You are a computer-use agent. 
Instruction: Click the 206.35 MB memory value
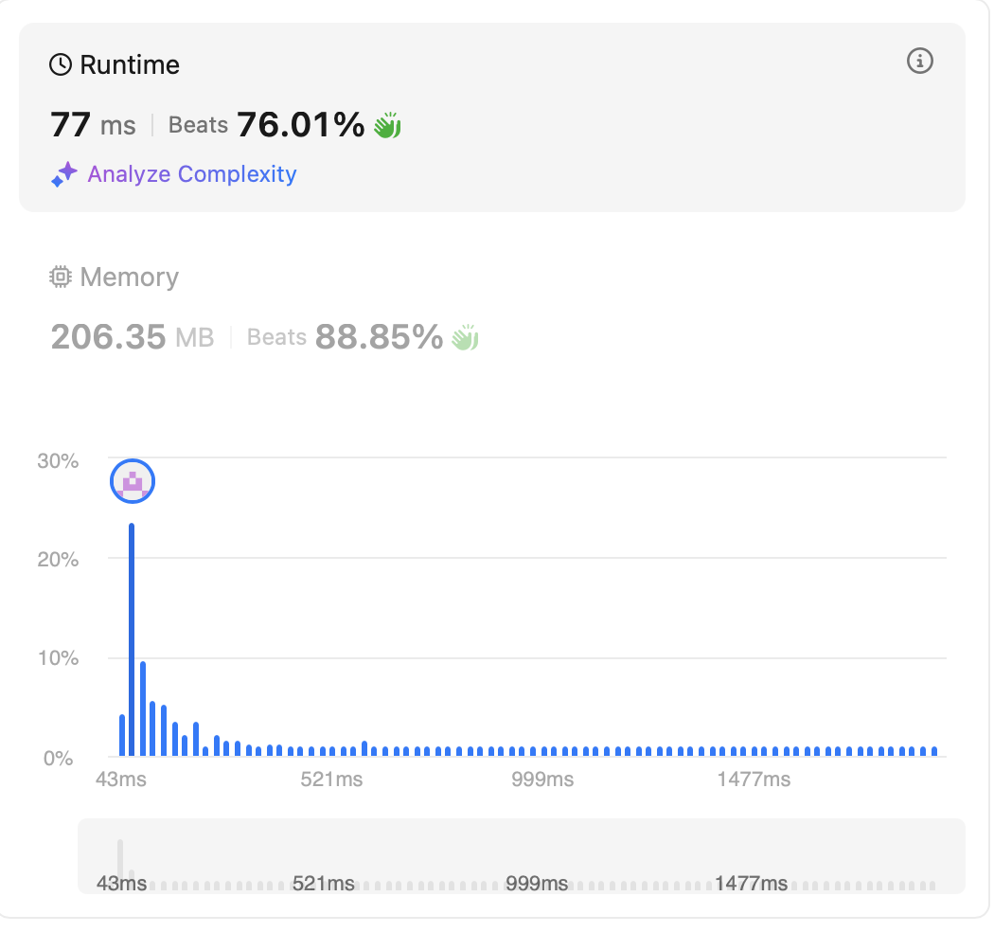[132, 337]
